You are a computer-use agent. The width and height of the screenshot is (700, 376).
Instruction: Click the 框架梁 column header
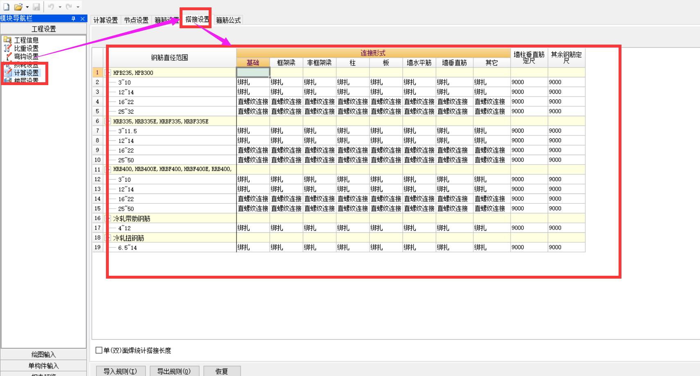286,63
